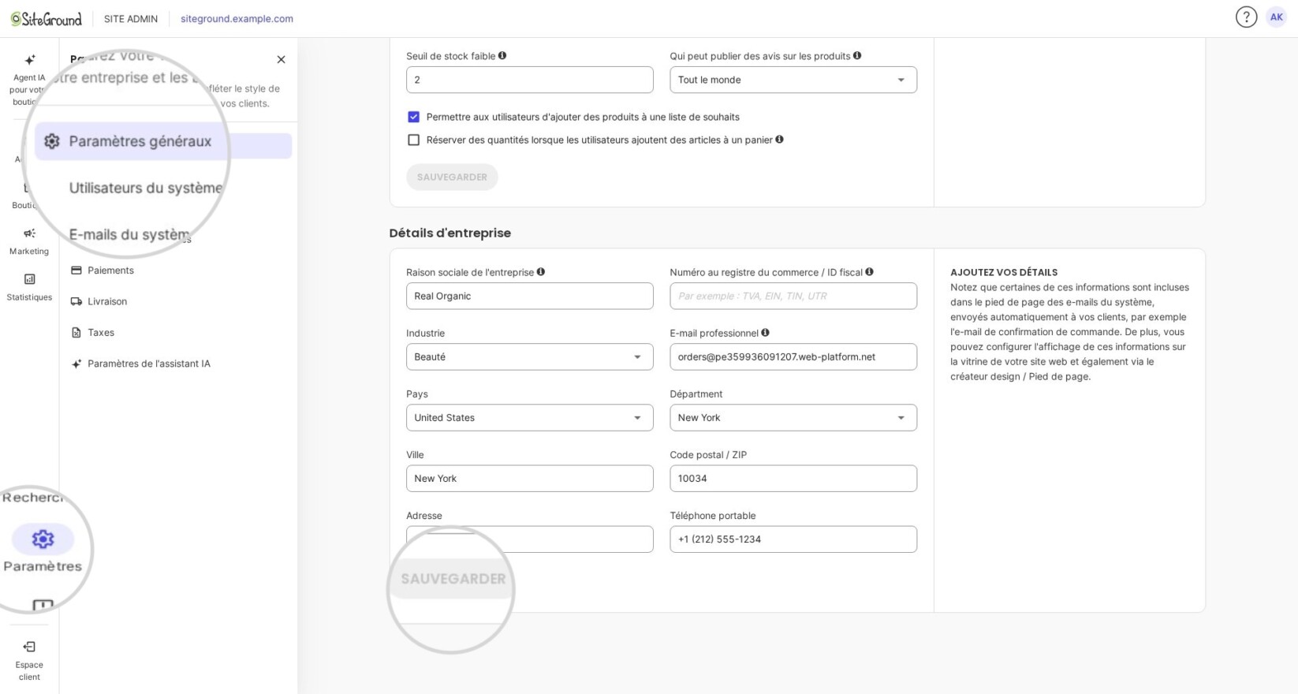Viewport: 1298px width, 694px height.
Task: Click the Ville input field
Action: [x=530, y=478]
